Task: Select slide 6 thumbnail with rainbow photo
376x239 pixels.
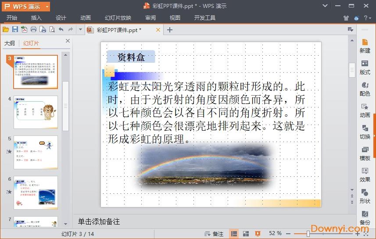Action: coord(36,193)
